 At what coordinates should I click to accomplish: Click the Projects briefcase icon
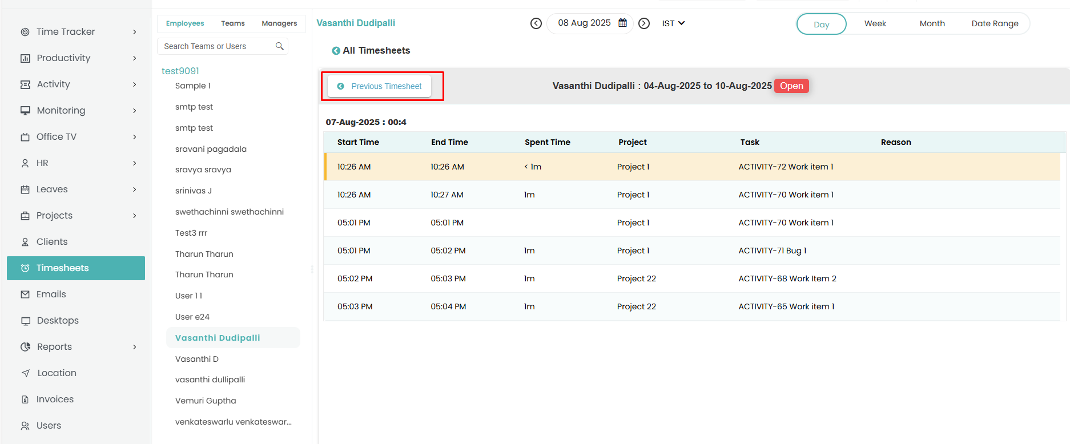[25, 216]
